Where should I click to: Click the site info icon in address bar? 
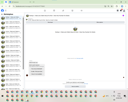14,6
